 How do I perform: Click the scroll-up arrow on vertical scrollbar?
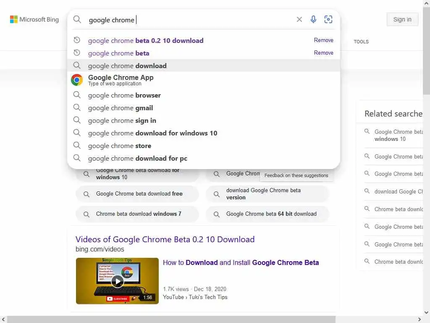[427, 3]
